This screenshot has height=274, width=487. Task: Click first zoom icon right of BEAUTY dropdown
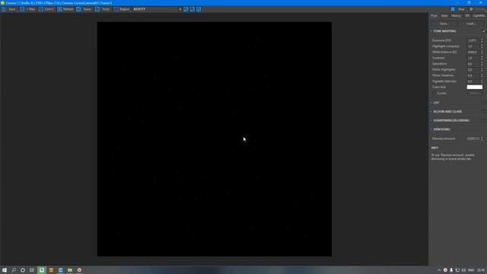pyautogui.click(x=186, y=9)
